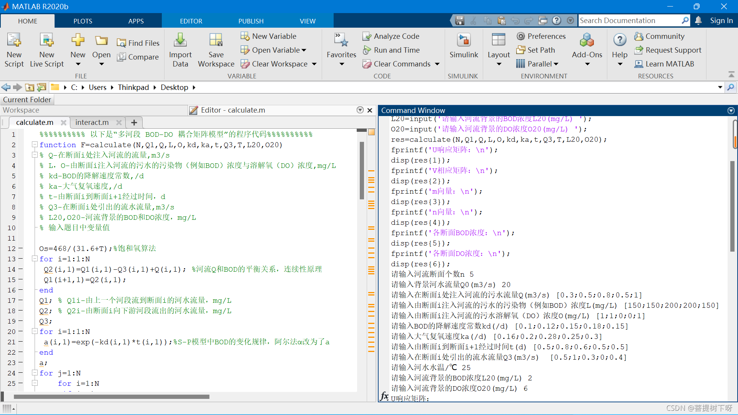The image size is (738, 415).
Task: Open Preferences gear icon
Action: pyautogui.click(x=520, y=36)
